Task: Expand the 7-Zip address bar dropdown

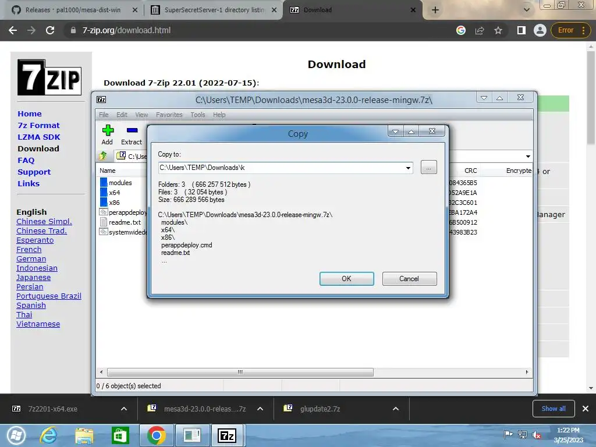Action: [x=528, y=156]
